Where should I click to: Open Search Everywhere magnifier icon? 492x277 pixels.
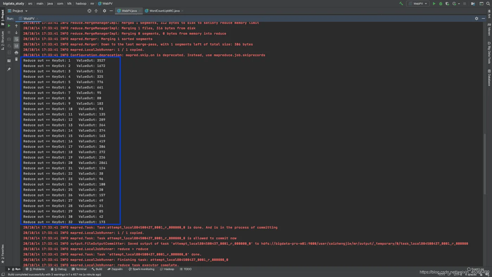[488, 4]
